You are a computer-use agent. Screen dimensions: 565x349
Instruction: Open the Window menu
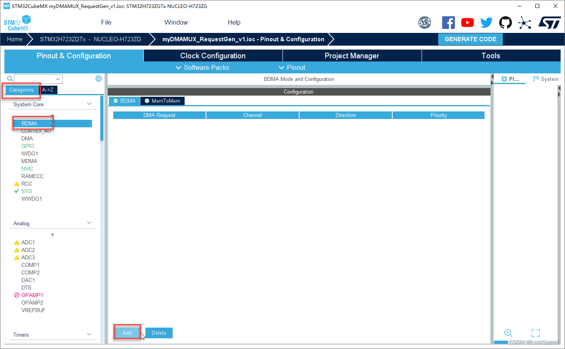pyautogui.click(x=176, y=23)
